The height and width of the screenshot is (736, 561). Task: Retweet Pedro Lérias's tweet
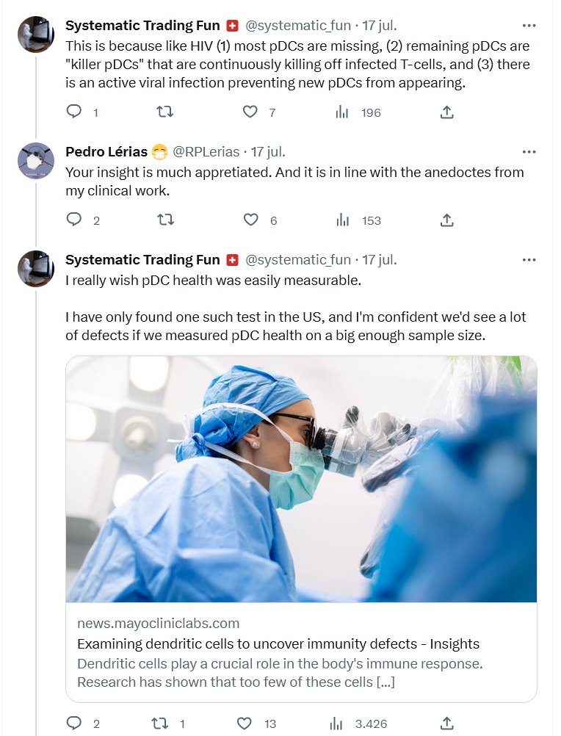point(166,220)
